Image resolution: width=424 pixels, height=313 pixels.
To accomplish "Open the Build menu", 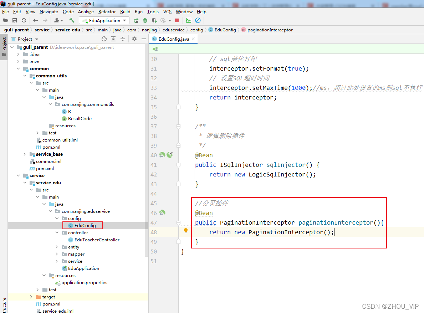I will pyautogui.click(x=125, y=12).
